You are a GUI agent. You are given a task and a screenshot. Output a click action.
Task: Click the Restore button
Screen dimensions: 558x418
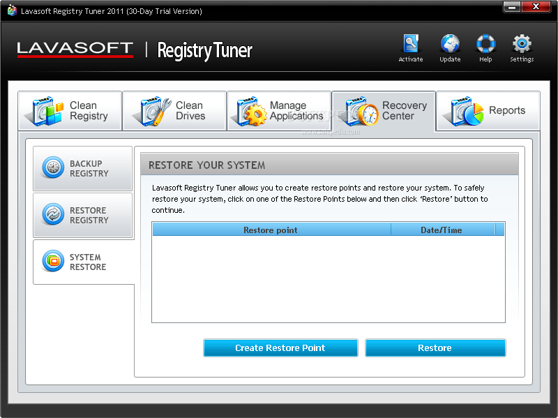(435, 348)
